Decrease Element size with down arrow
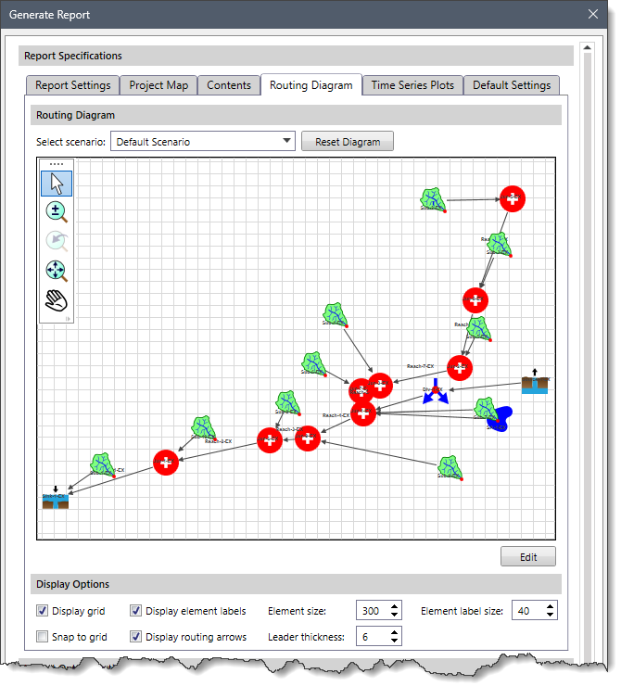Screen dimensions: 621x686 pos(394,616)
